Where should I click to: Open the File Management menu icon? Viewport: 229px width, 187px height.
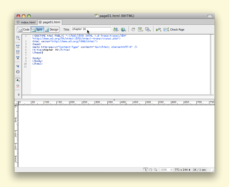pos(116,30)
